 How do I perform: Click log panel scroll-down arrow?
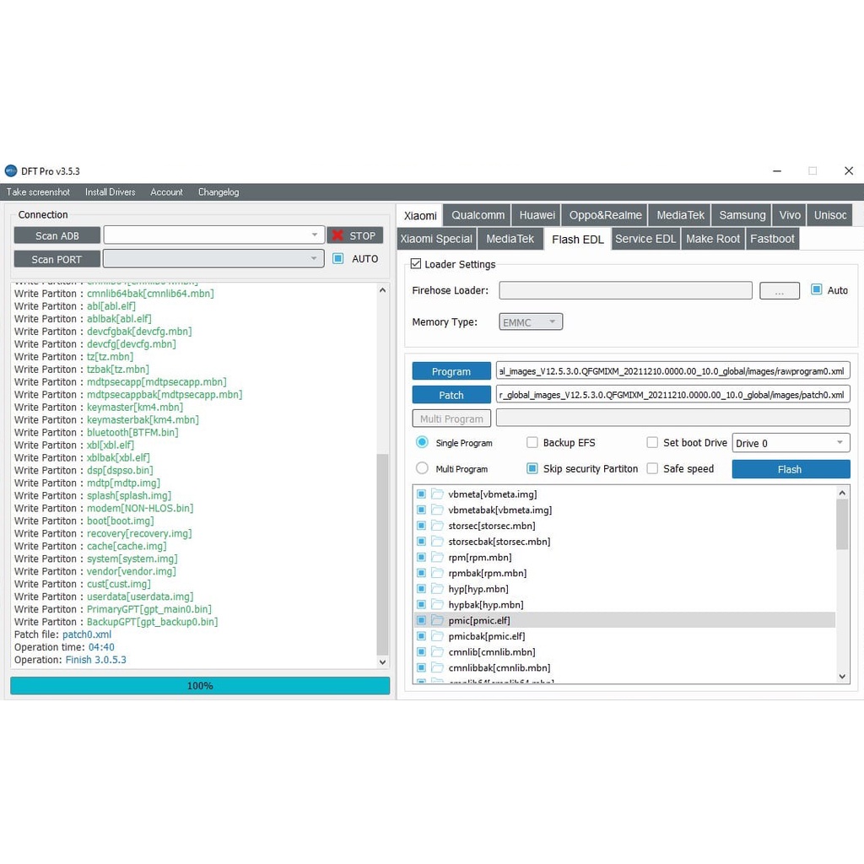(382, 661)
